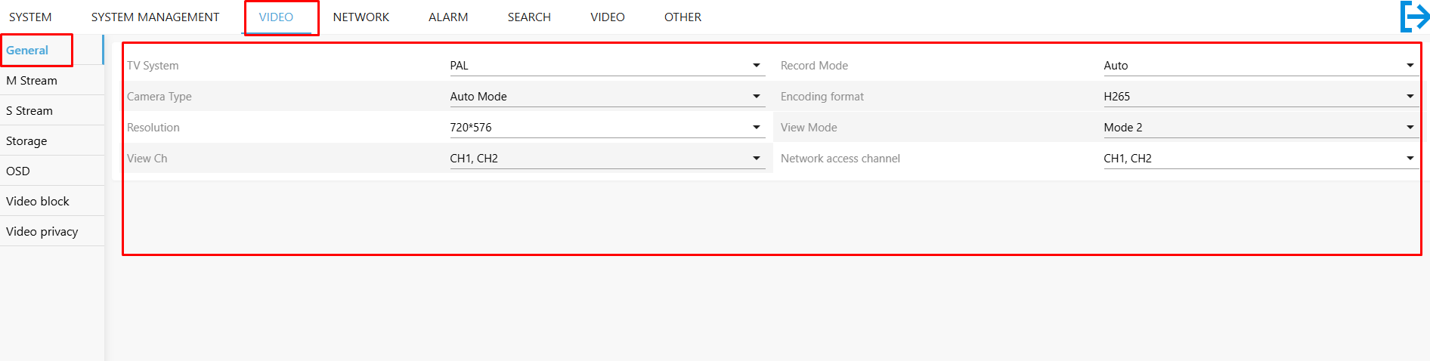Open the Resolution 720*576 dropdown

607,128
